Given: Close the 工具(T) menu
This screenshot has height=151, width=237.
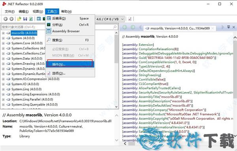Looking at the screenshot, I should click(52, 11).
